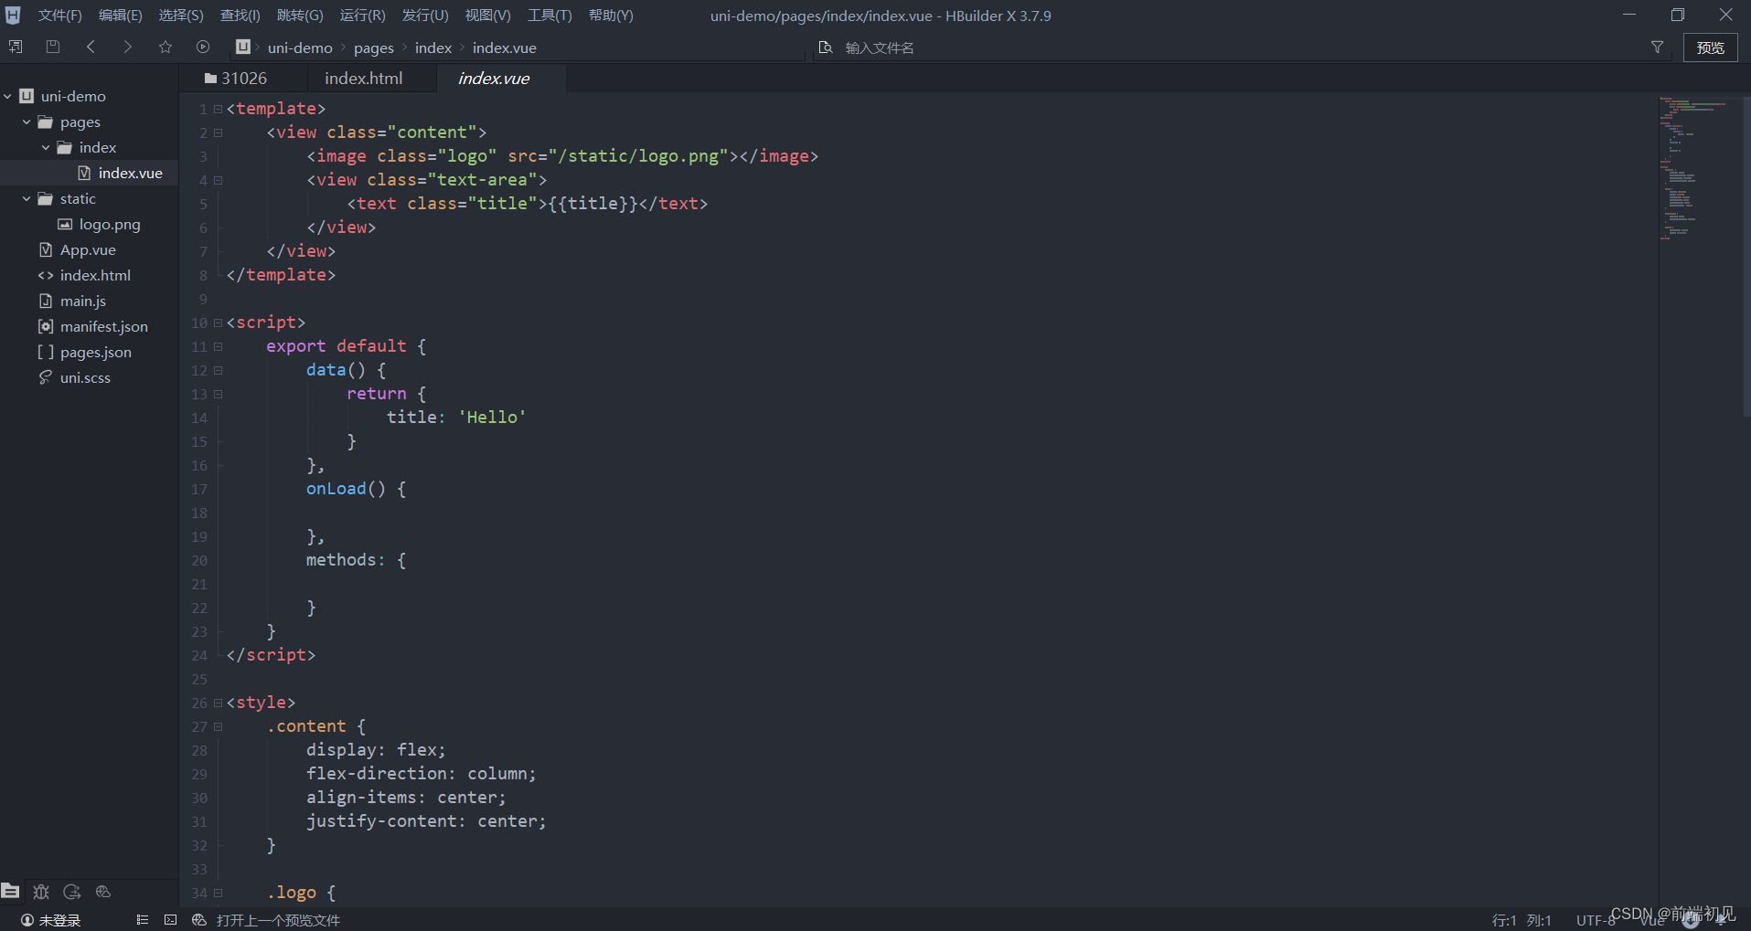Open the 跳转(G) menu

click(x=300, y=16)
